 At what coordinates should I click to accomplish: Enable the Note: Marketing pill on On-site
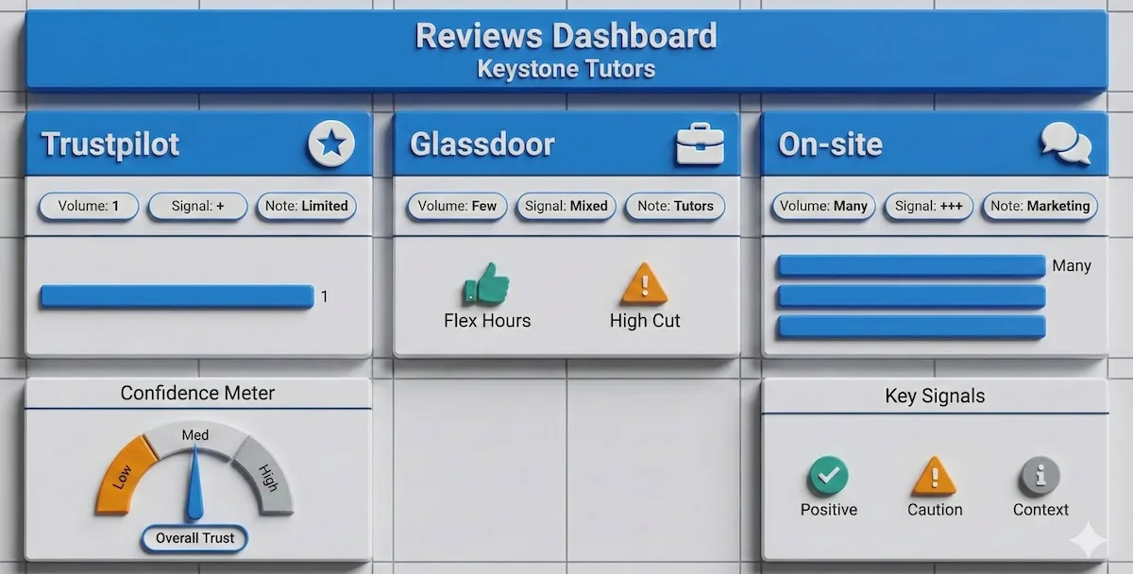(x=1039, y=207)
